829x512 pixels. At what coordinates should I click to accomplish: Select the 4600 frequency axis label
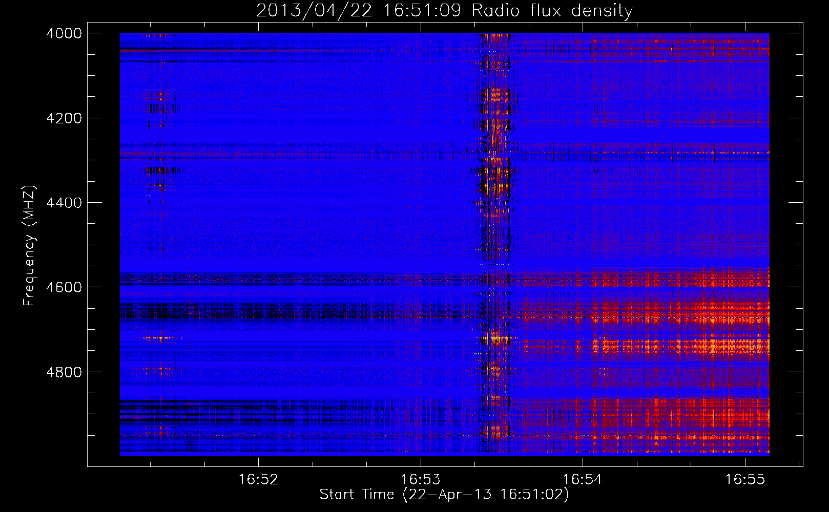pyautogui.click(x=64, y=287)
